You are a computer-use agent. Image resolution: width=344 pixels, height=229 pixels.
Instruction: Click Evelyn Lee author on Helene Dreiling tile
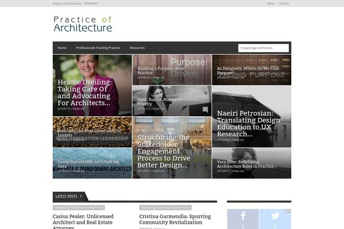click(x=79, y=109)
